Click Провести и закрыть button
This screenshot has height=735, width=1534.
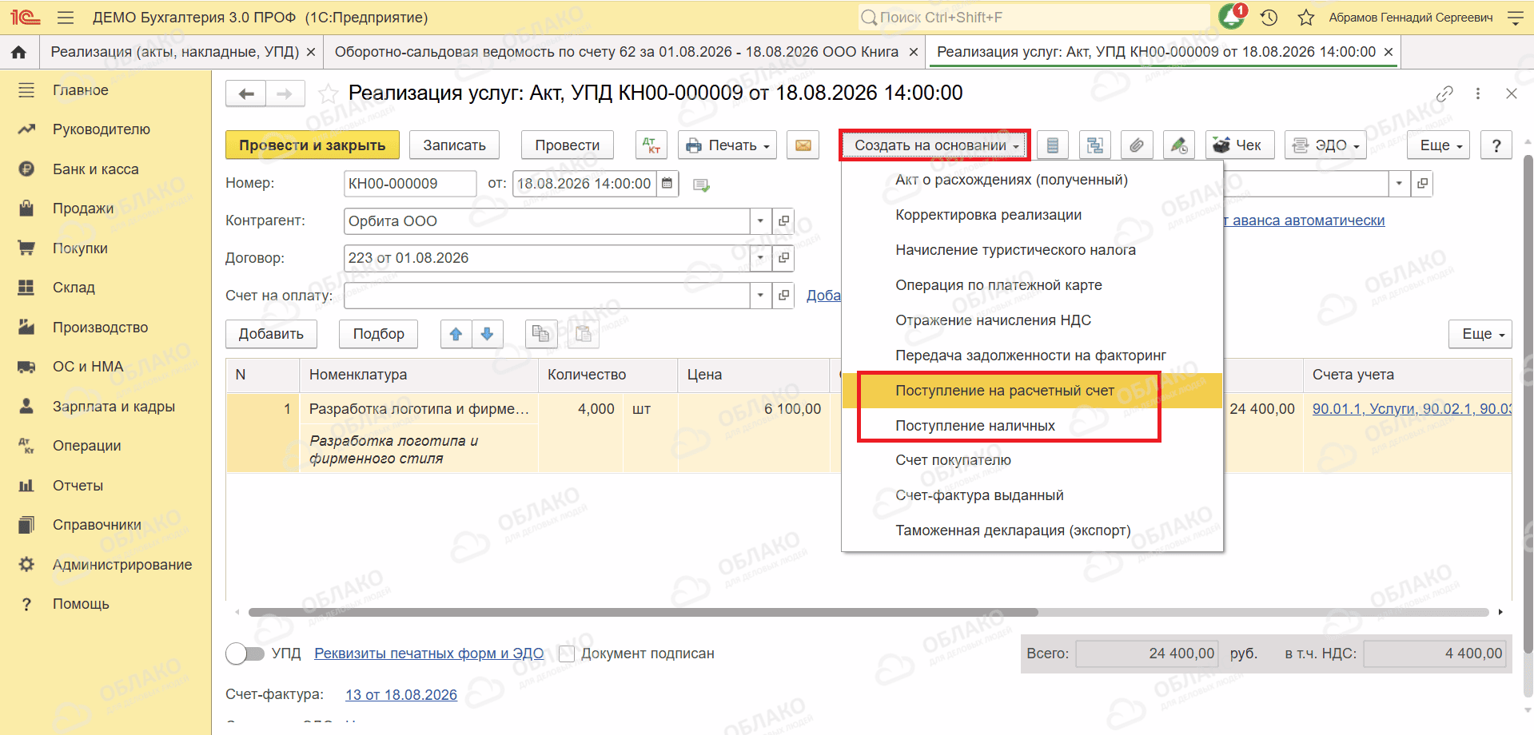point(313,145)
